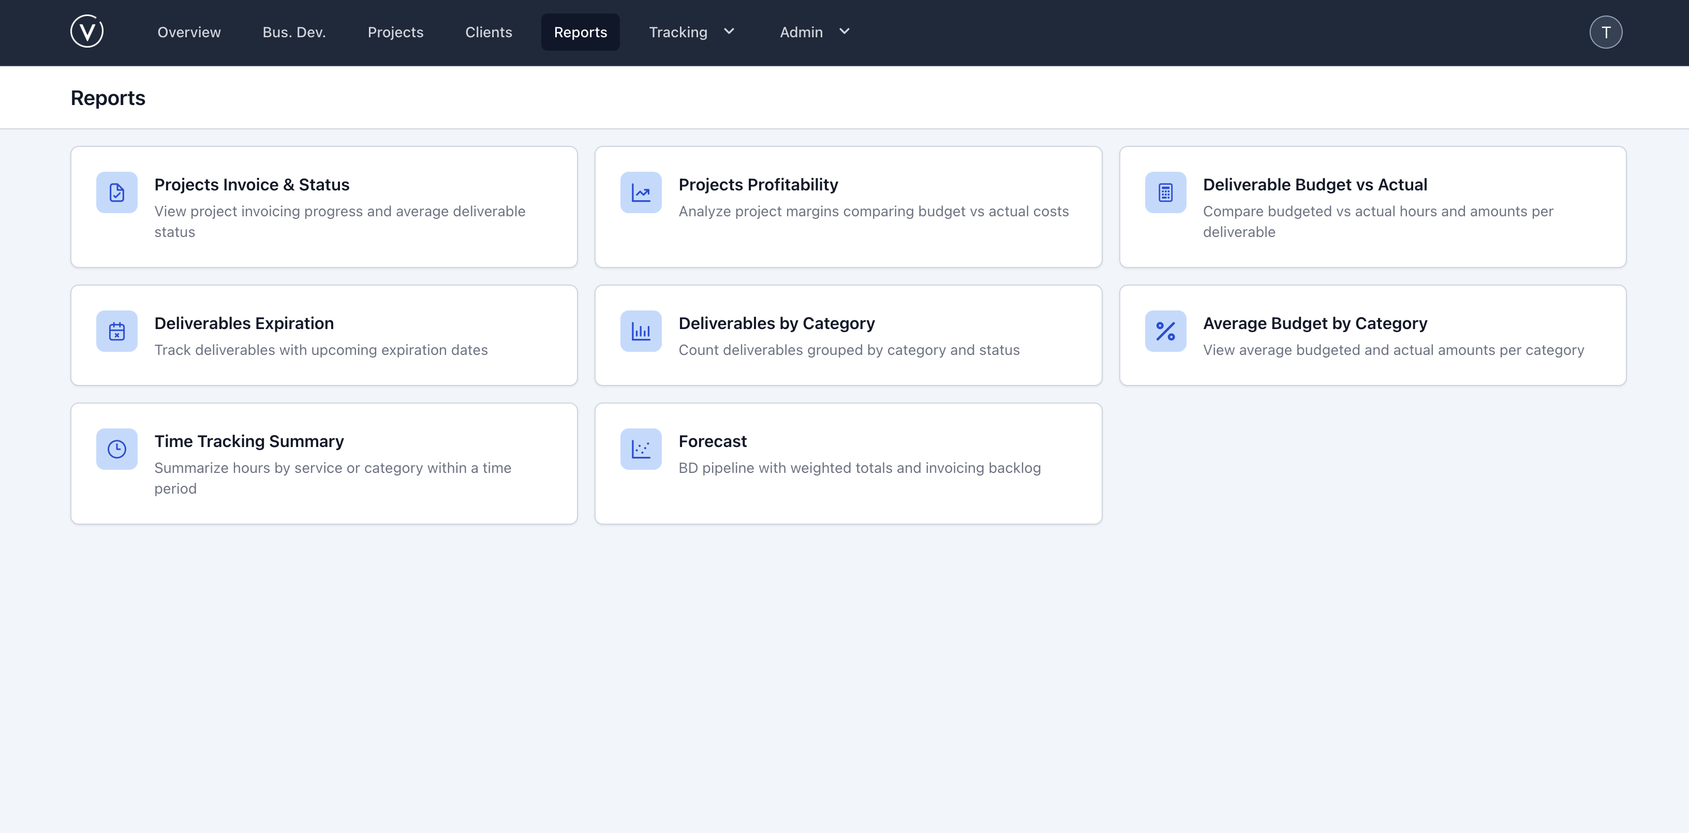Open the user avatar menu labeled T
1689x833 pixels.
pos(1606,32)
